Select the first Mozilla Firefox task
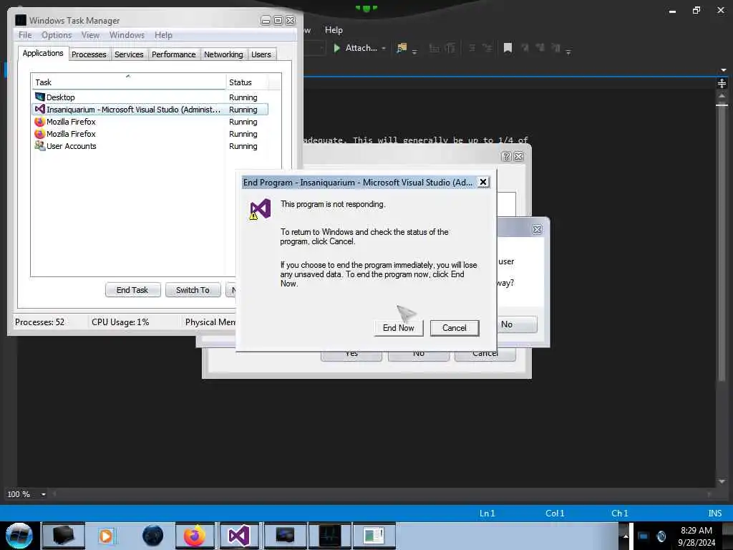This screenshot has height=550, width=733. pos(150,122)
